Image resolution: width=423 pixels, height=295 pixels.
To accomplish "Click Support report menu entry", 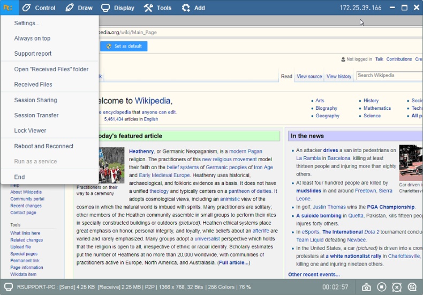I will pyautogui.click(x=50, y=54).
